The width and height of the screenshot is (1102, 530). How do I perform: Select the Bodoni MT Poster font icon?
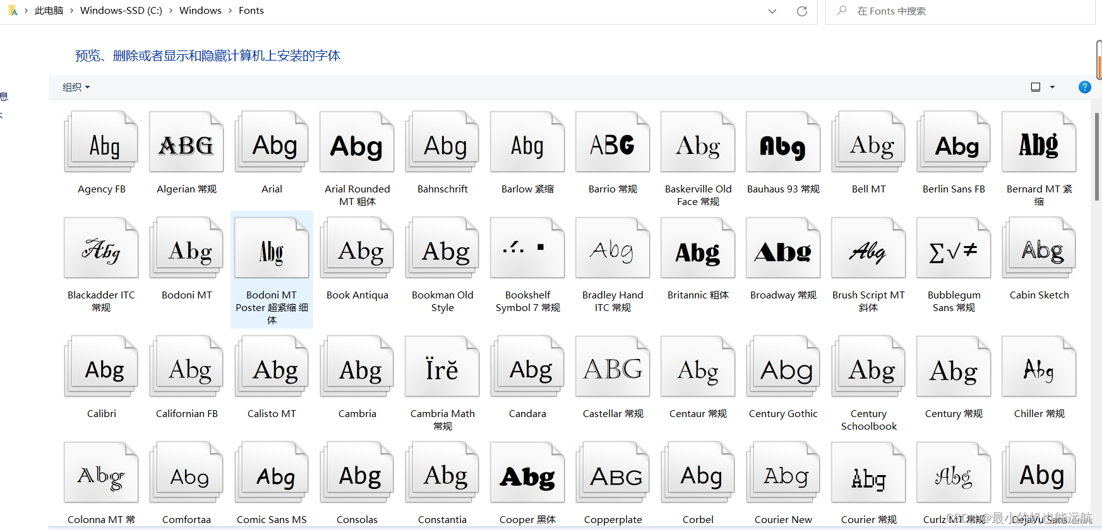272,248
